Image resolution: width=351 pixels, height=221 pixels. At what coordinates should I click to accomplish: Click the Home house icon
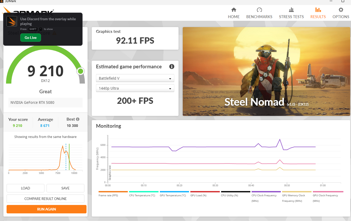pos(233,10)
